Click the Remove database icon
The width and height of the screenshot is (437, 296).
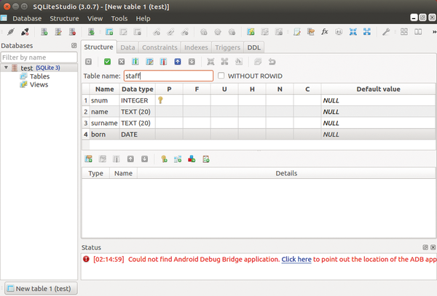(72, 32)
